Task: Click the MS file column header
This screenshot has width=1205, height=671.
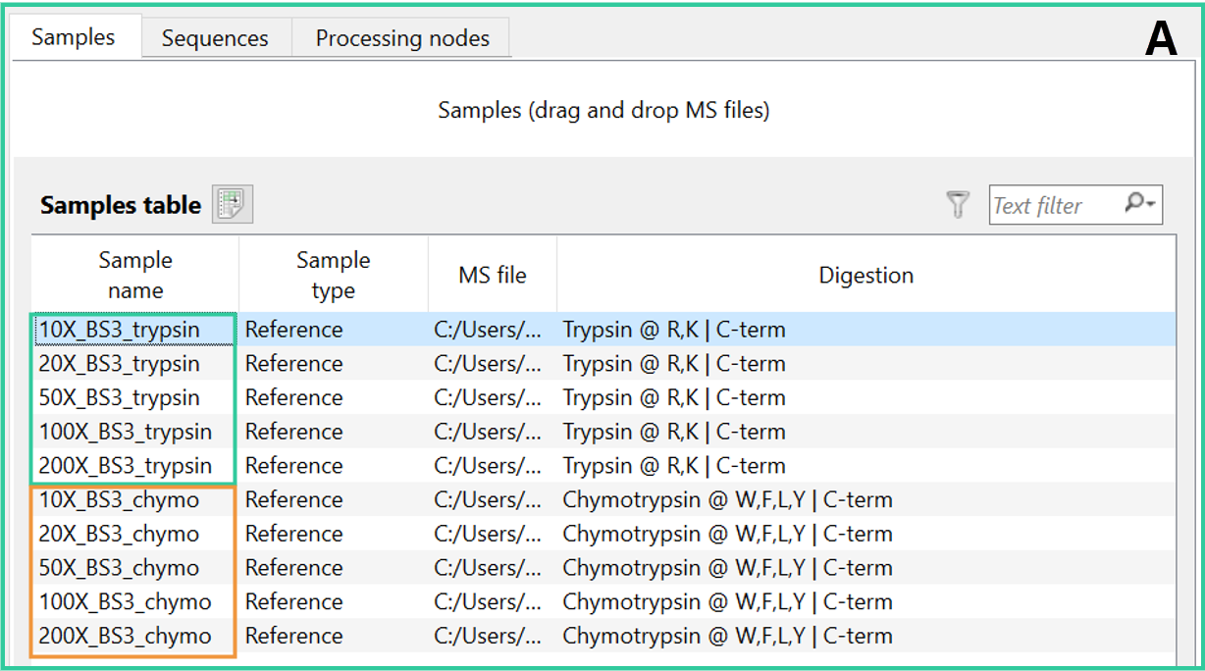Action: click(493, 276)
